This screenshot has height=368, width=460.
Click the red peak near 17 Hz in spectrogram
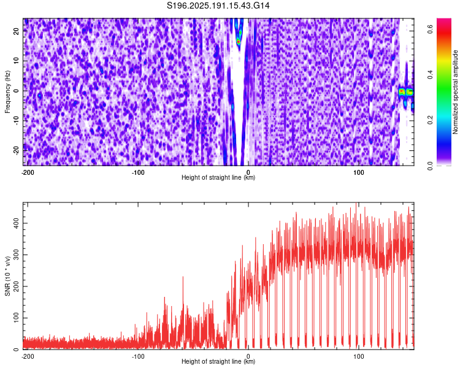coord(239,42)
